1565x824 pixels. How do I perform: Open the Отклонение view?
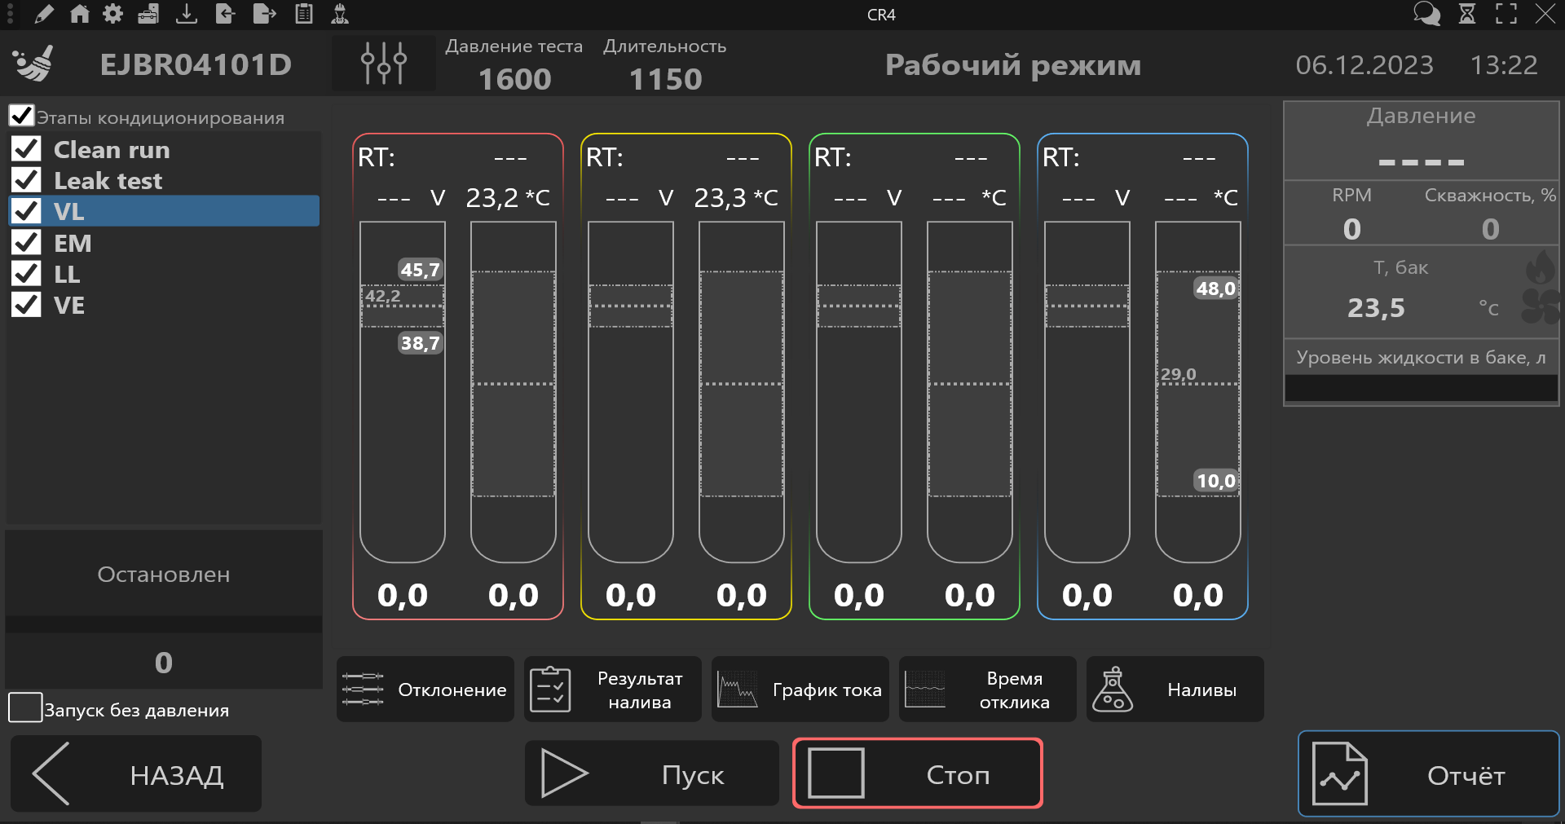[425, 690]
